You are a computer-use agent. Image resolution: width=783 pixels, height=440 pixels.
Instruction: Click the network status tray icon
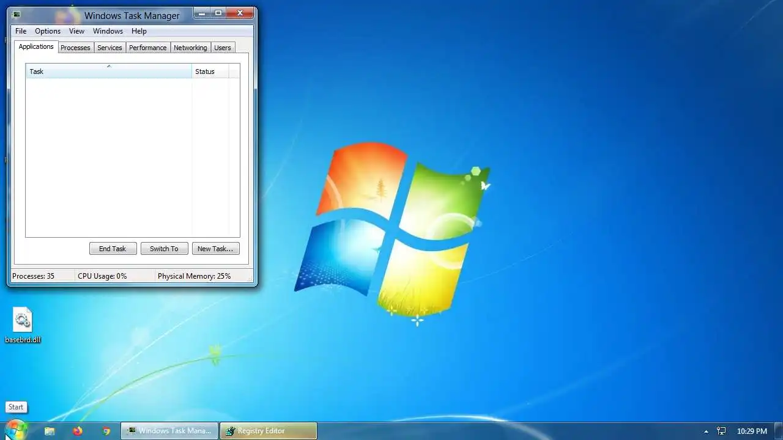tap(721, 431)
